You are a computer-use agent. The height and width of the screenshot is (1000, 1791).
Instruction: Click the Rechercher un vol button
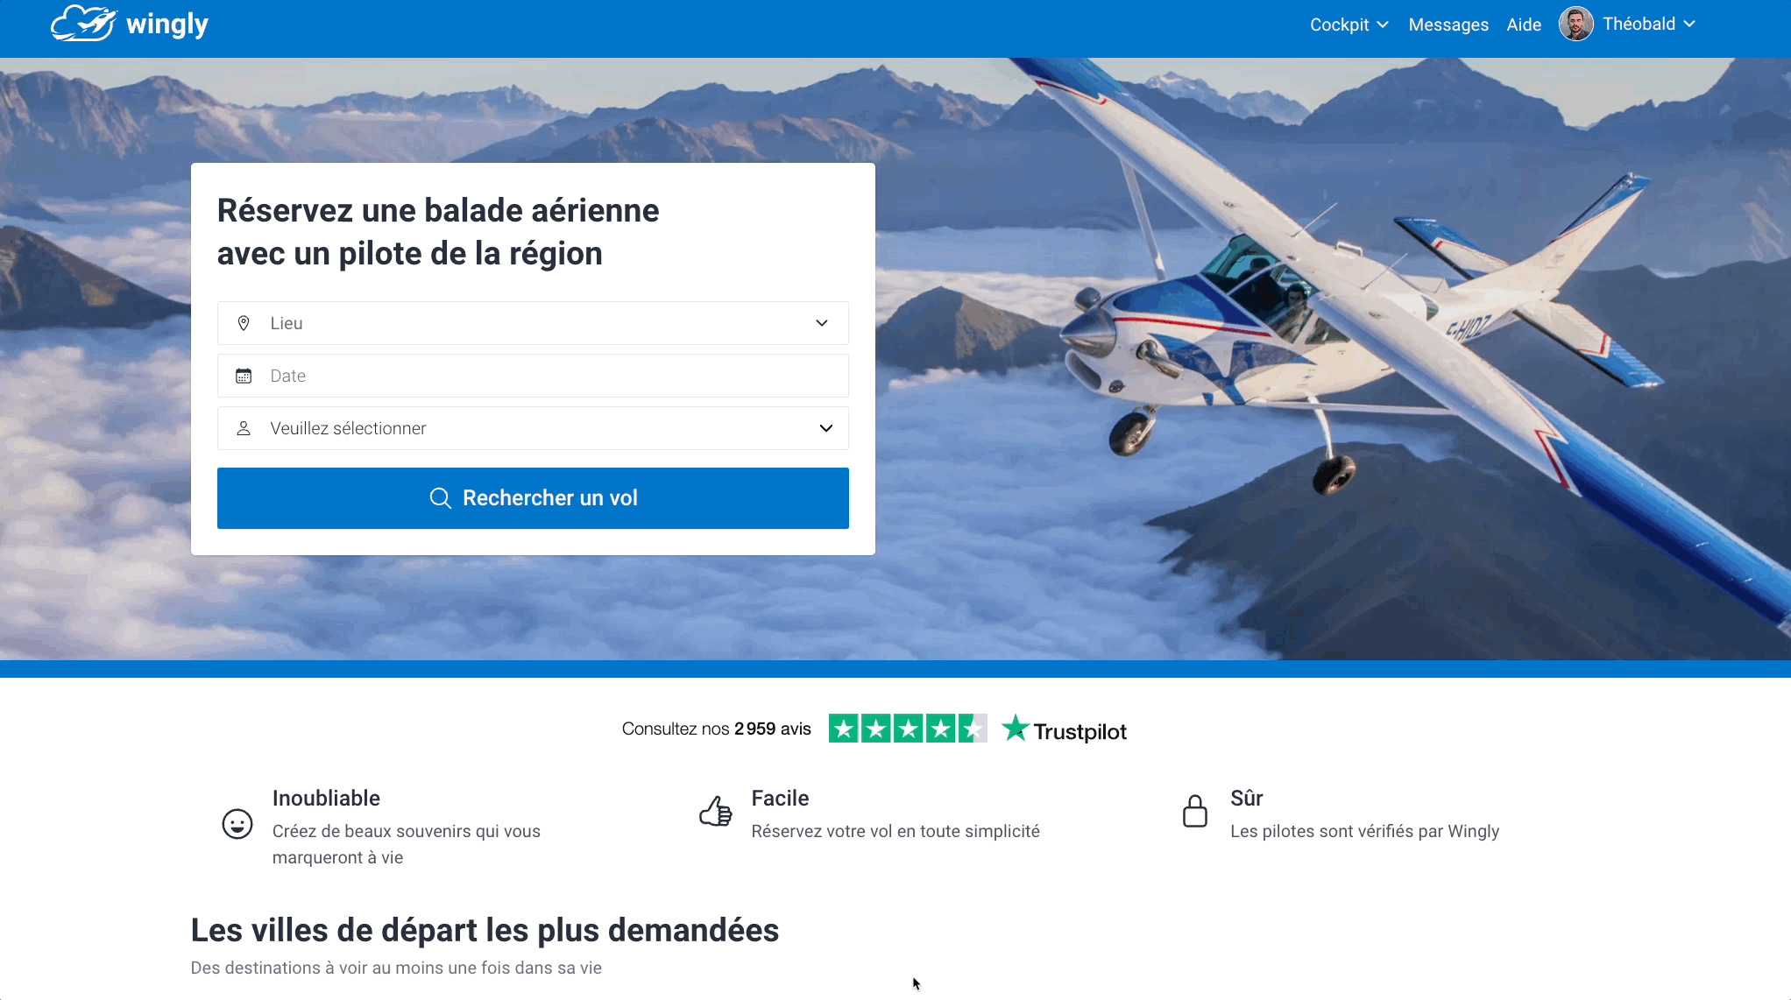pyautogui.click(x=533, y=498)
